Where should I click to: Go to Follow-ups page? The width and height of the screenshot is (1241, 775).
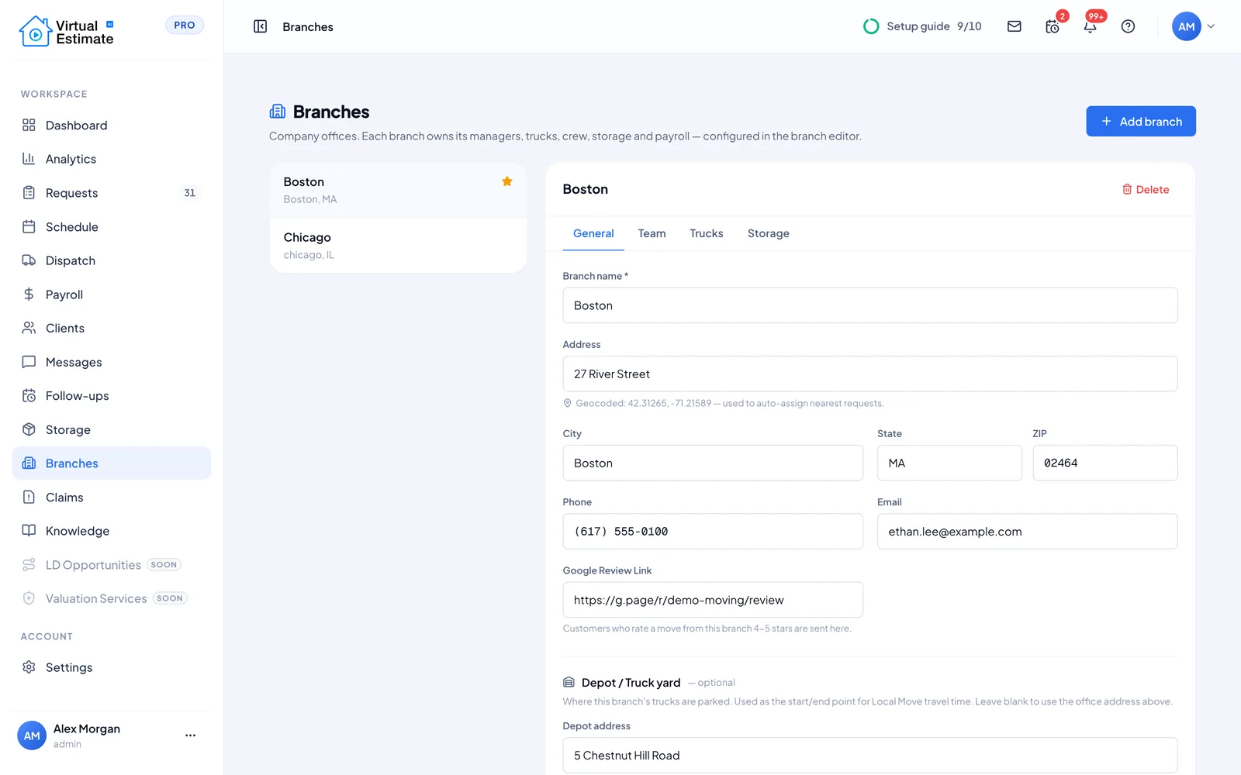[112, 396]
